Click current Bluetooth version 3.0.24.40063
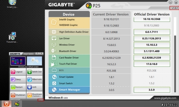Image resolution: width=179 pixels, height=107 pixels. [x=111, y=51]
